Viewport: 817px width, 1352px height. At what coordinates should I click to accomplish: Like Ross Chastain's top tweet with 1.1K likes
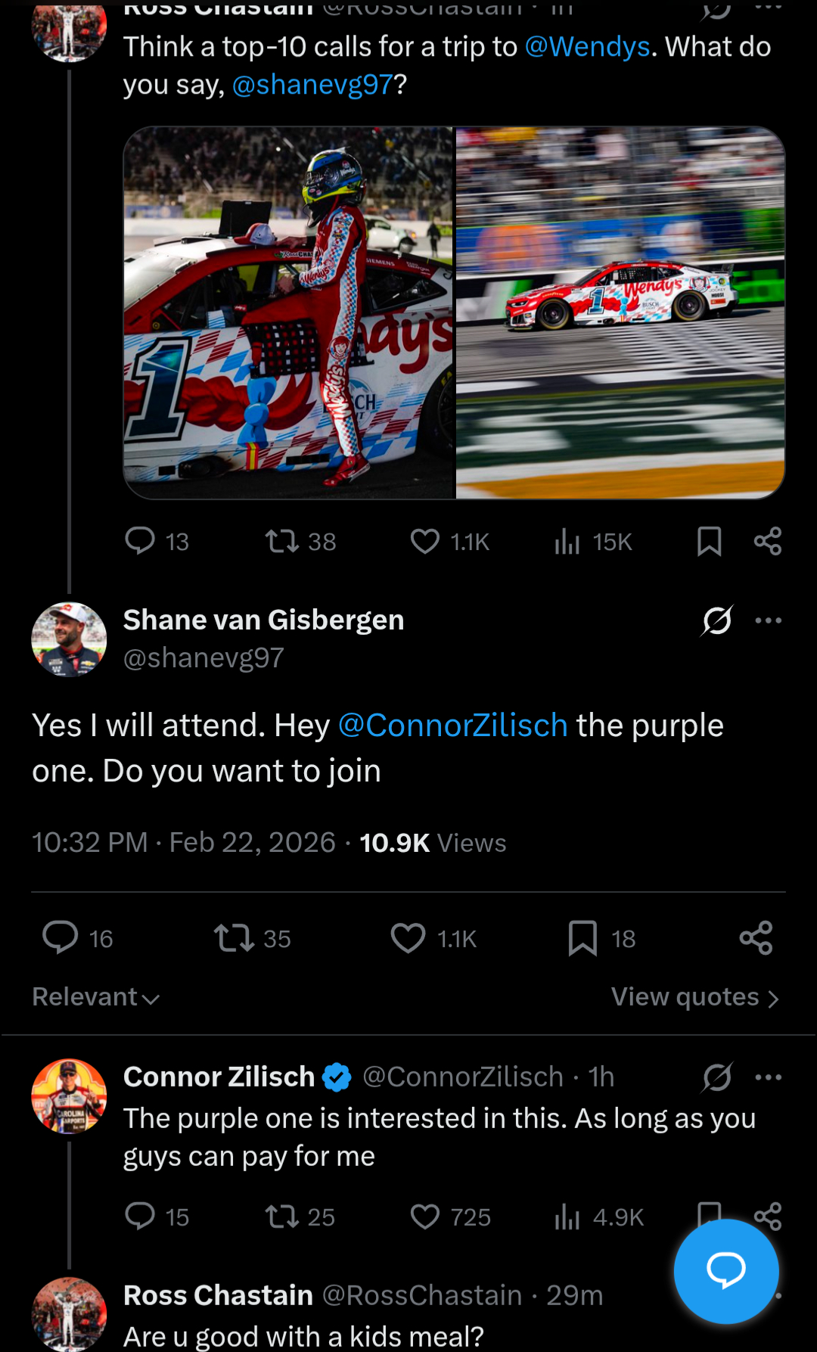point(425,542)
